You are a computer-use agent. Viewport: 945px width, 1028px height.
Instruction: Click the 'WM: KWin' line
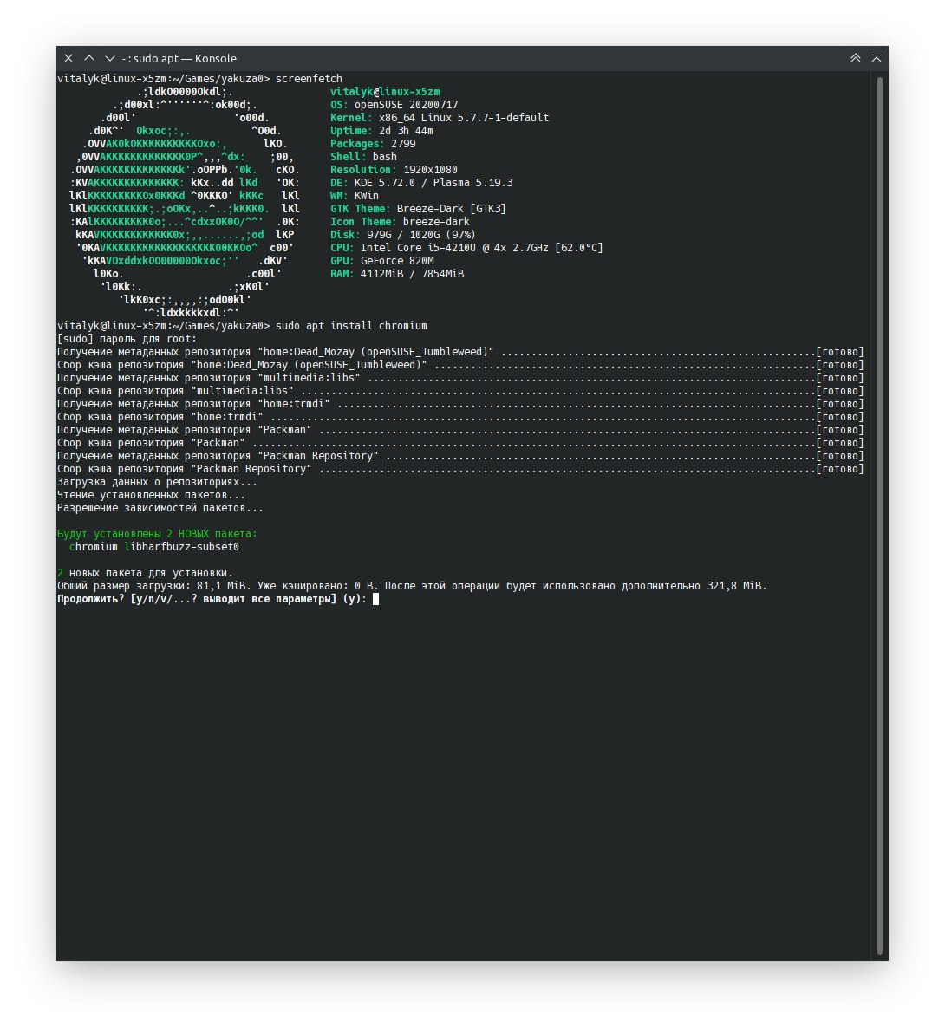pyautogui.click(x=354, y=195)
